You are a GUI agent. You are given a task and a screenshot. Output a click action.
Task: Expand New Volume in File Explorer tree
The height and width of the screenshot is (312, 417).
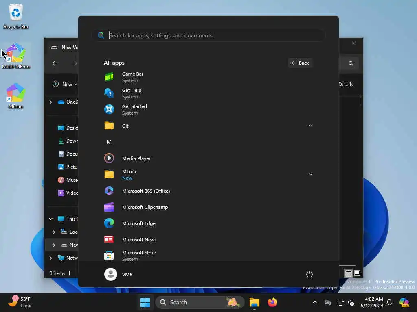54,245
